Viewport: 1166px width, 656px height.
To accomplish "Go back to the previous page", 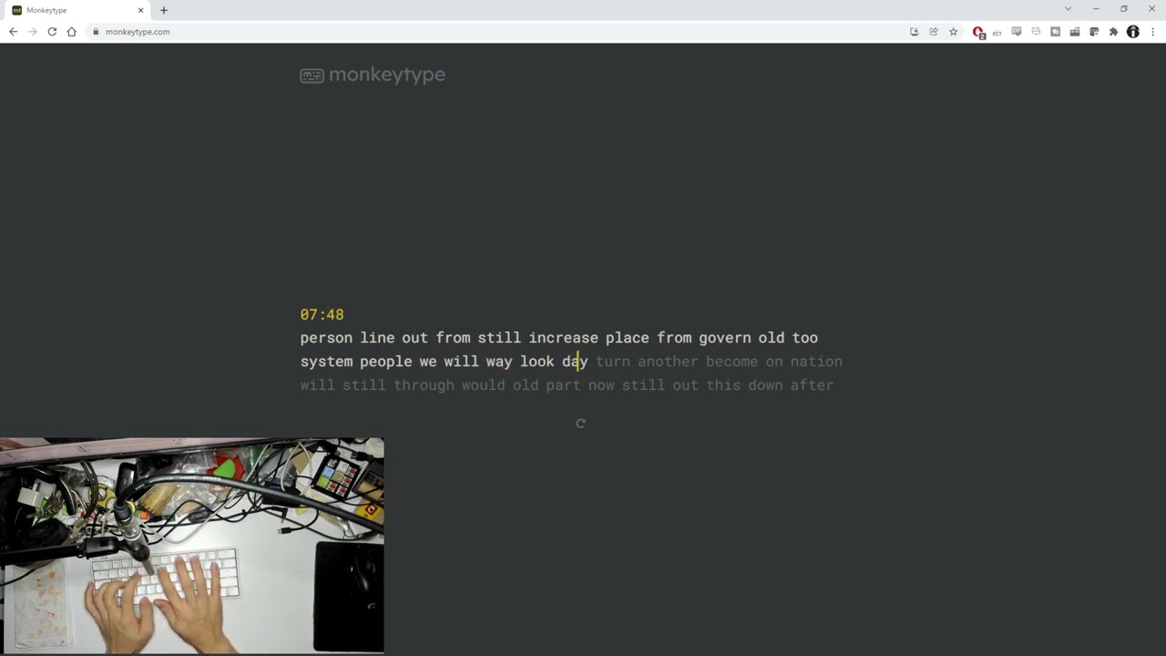I will [x=13, y=32].
